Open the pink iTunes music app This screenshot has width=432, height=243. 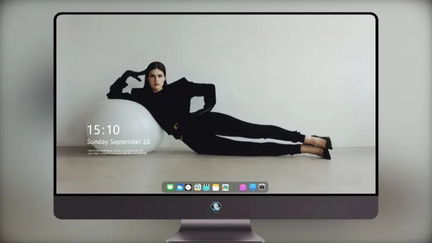(242, 188)
